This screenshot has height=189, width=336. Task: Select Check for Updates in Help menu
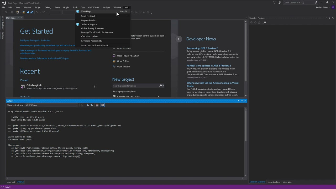click(x=90, y=36)
